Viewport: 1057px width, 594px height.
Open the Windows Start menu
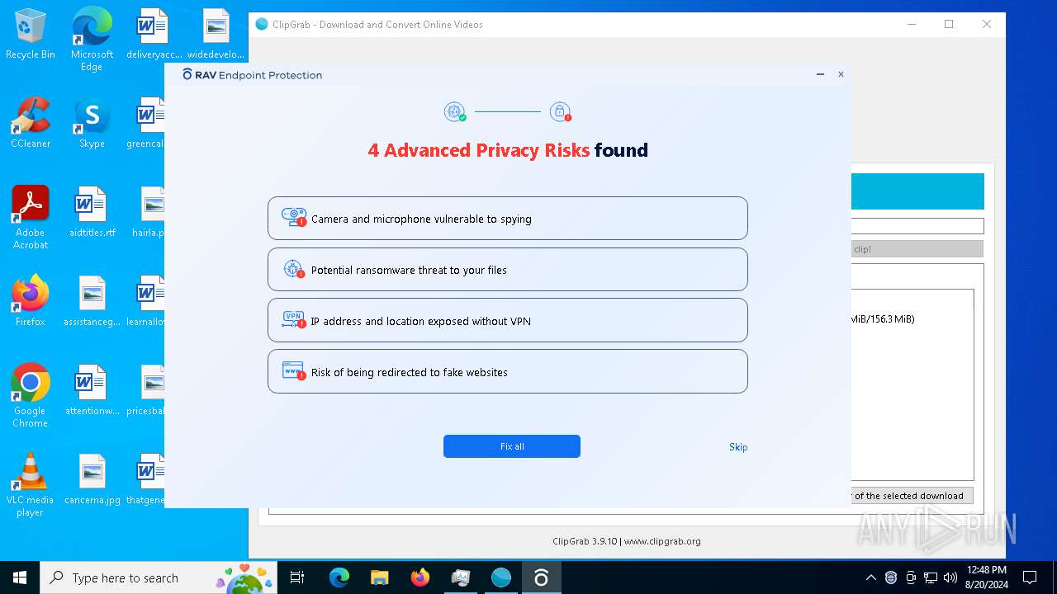coord(20,577)
